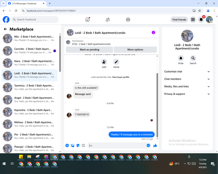Show hidden system tray icons
This screenshot has width=218, height=174.
(x=185, y=164)
